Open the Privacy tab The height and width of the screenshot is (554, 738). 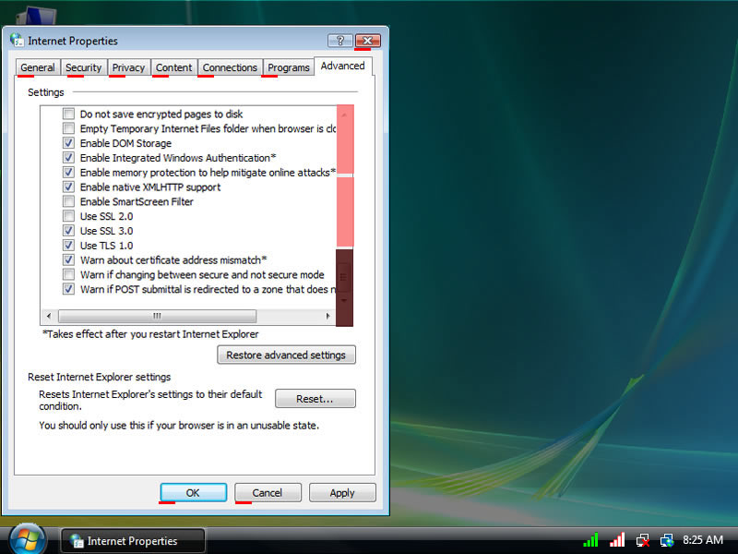click(128, 67)
